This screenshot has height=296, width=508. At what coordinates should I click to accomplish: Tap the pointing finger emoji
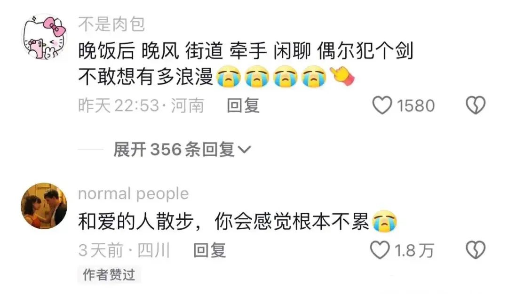(x=342, y=77)
